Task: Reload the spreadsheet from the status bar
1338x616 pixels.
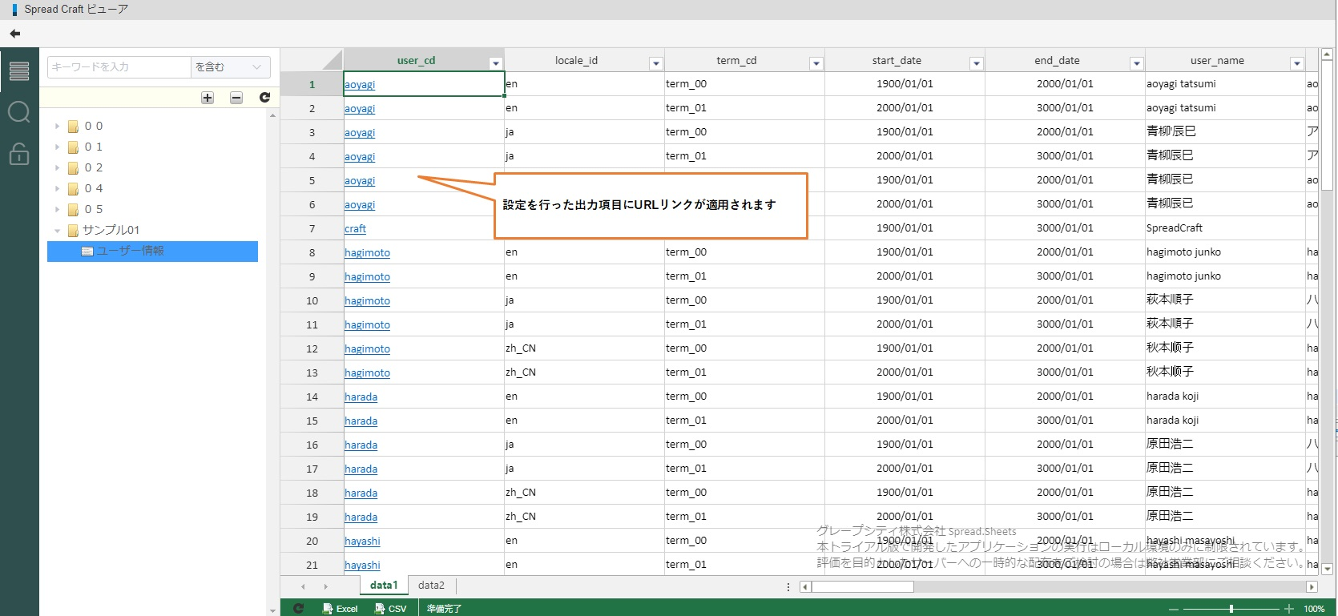Action: [x=298, y=609]
